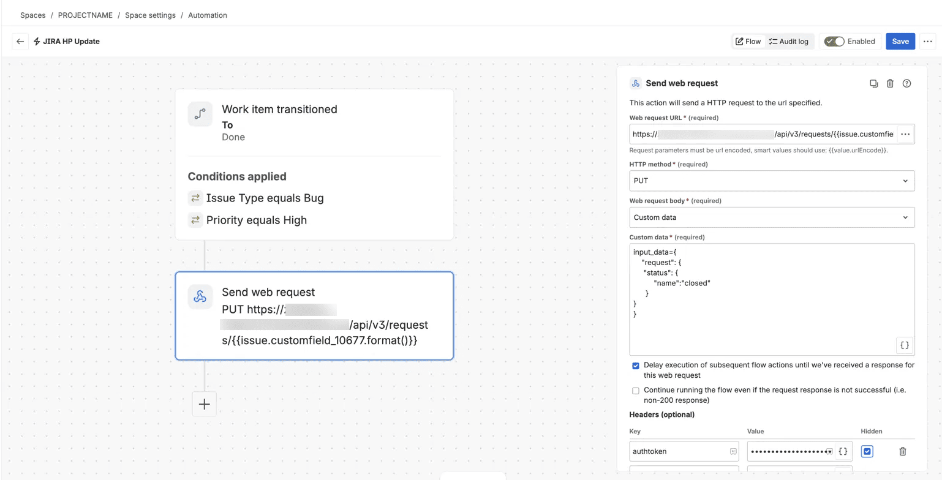The image size is (942, 480).
Task: Click the lightning bolt icon beside JIRA HP Update
Action: 37,42
